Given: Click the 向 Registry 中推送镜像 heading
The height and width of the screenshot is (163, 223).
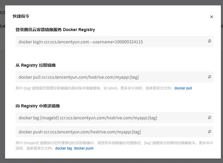Looking at the screenshot, I should (38, 106).
